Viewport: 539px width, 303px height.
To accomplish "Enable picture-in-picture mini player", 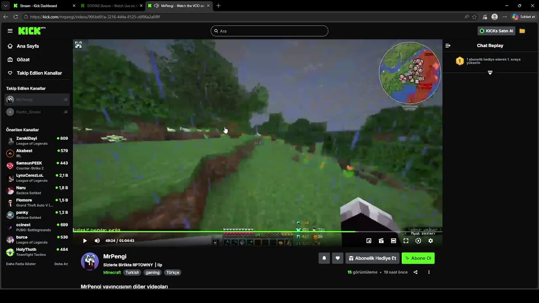I will [369, 241].
